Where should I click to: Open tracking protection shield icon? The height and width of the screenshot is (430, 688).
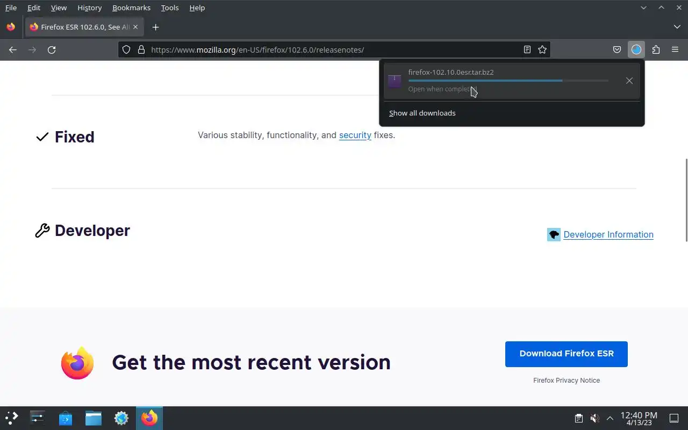click(x=126, y=49)
